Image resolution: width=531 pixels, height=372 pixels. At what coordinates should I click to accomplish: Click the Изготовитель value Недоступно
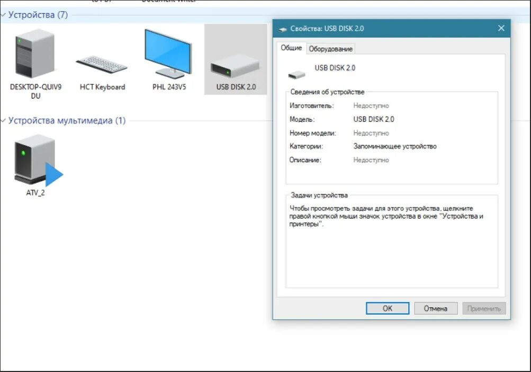(x=371, y=106)
